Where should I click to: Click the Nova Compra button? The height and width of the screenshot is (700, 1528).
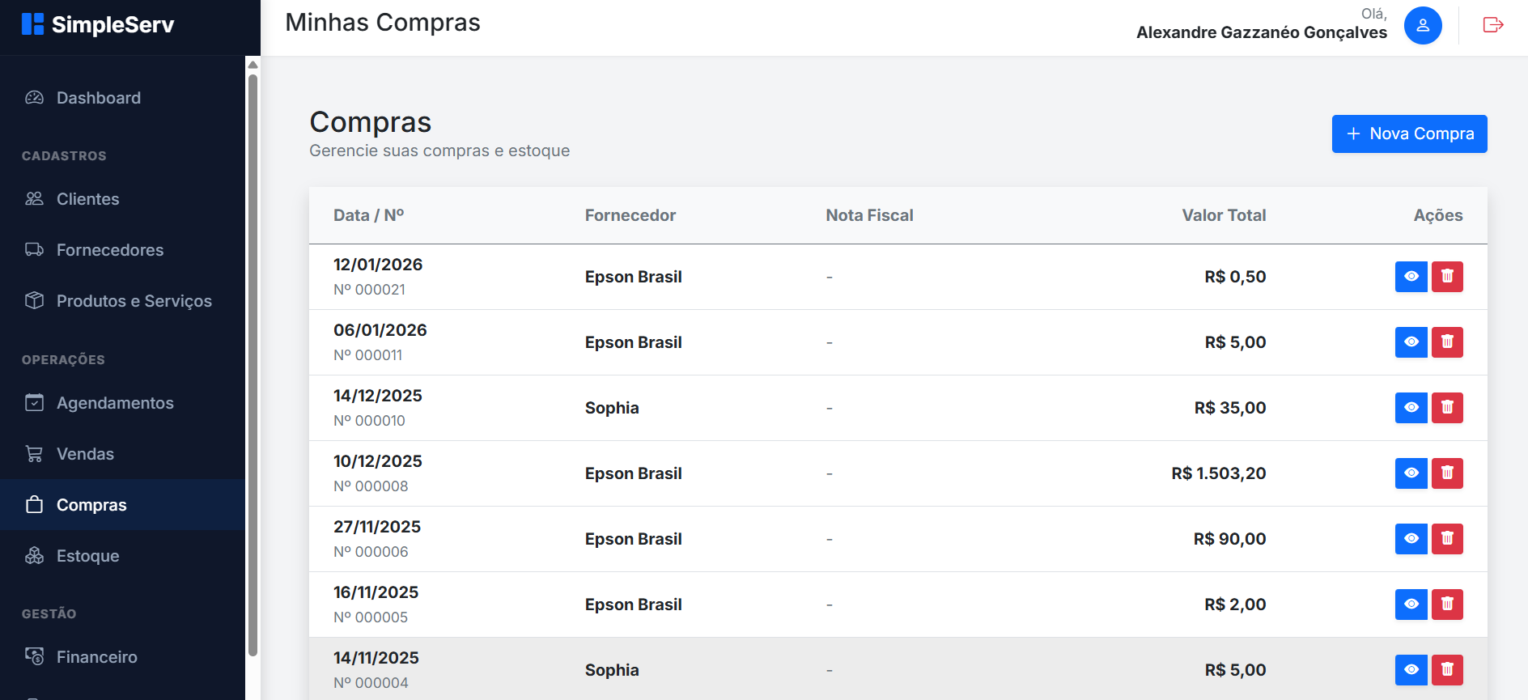point(1409,134)
